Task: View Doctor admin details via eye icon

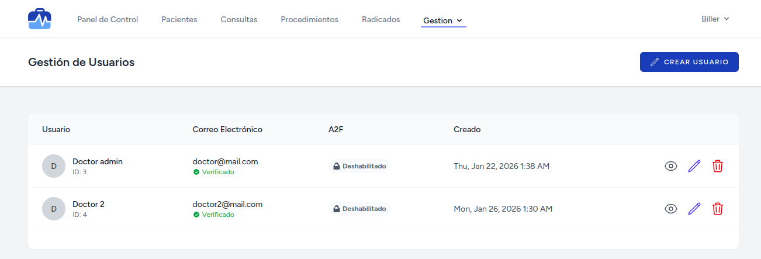Action: coord(671,166)
